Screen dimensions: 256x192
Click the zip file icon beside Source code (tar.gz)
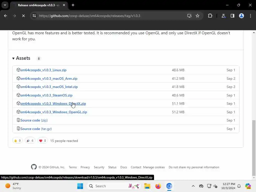click(x=18, y=129)
